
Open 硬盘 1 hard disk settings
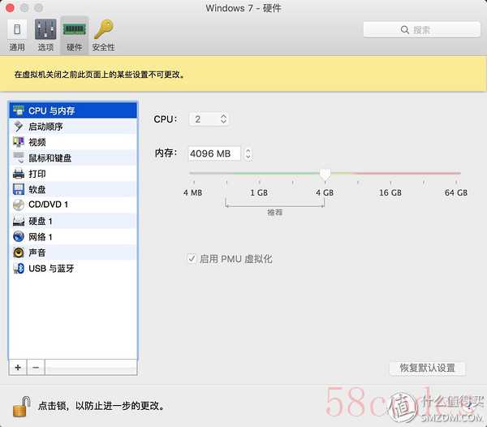pyautogui.click(x=41, y=221)
